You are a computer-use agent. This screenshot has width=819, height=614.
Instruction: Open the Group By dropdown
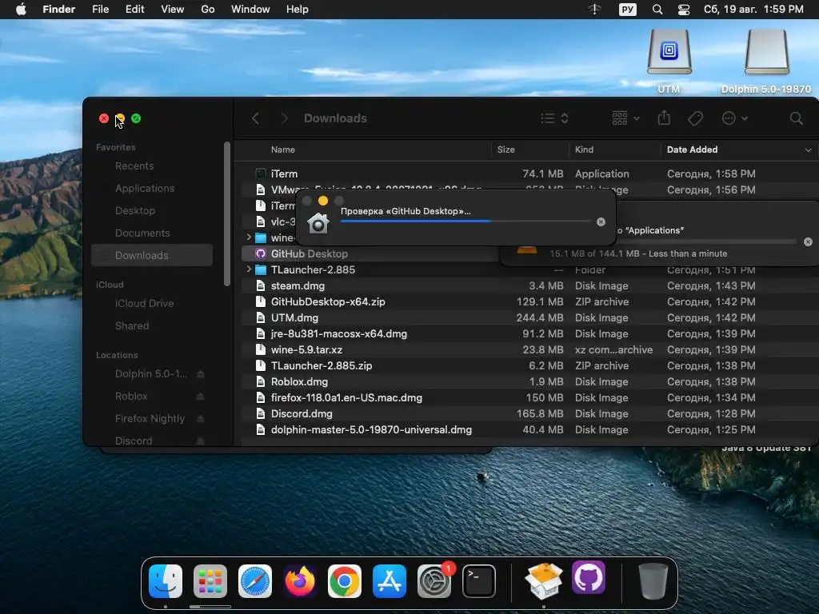click(x=625, y=118)
